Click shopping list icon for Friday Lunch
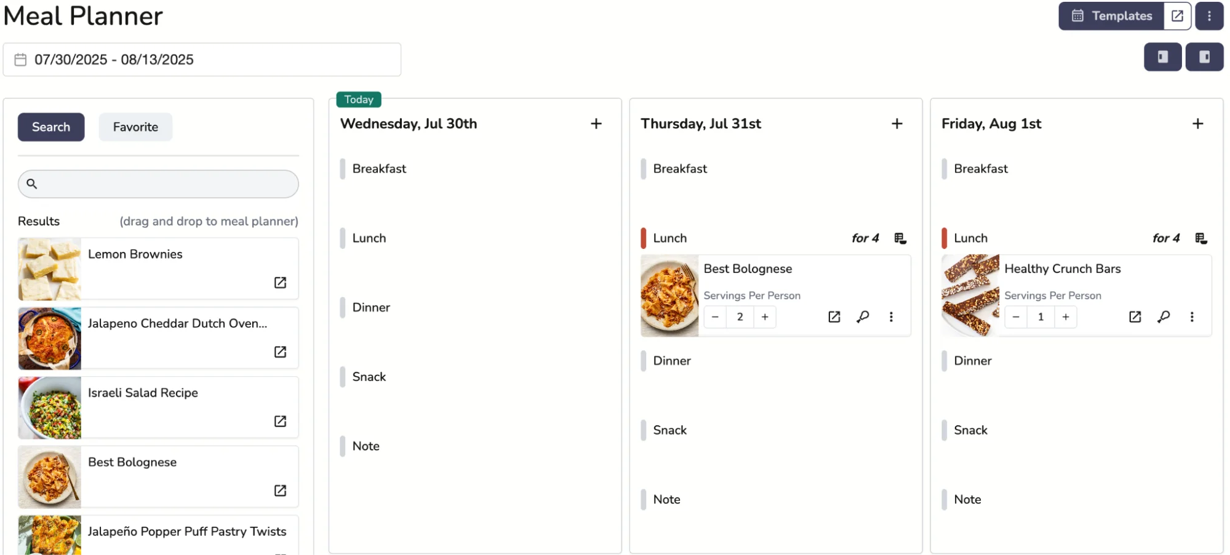 pos(1200,238)
